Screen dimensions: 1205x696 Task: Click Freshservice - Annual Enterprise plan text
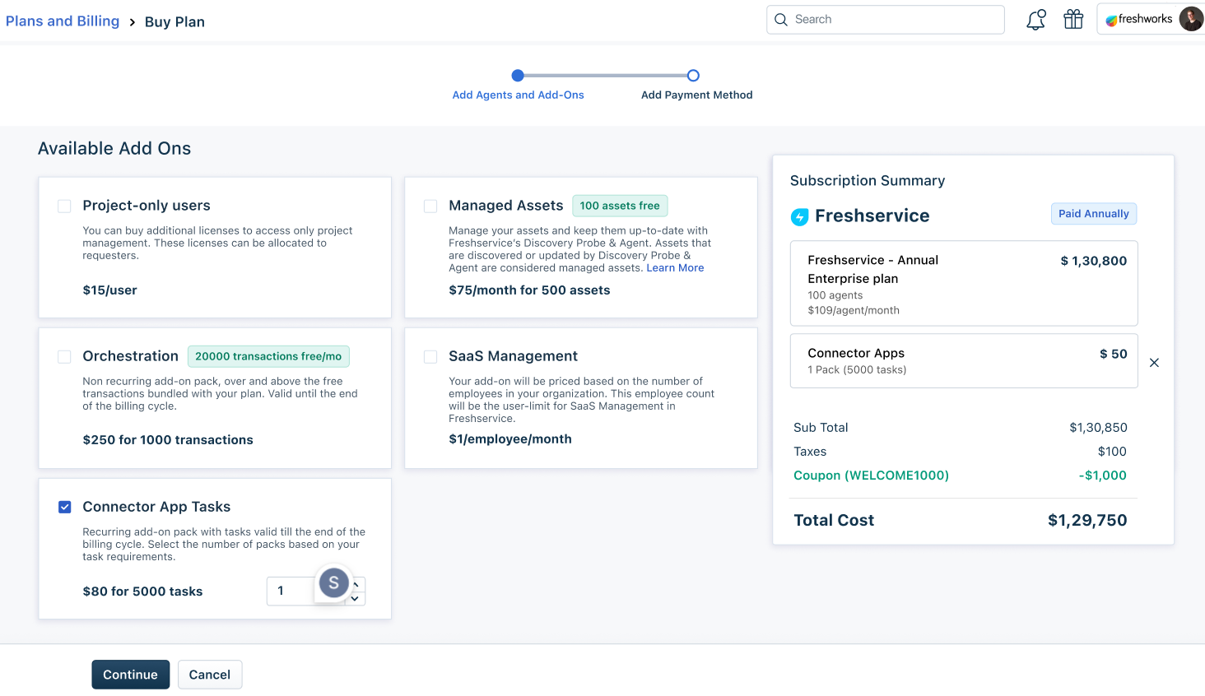873,270
